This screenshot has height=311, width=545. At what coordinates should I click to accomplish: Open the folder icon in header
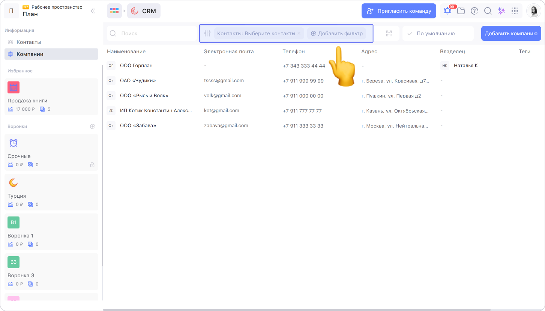(461, 11)
